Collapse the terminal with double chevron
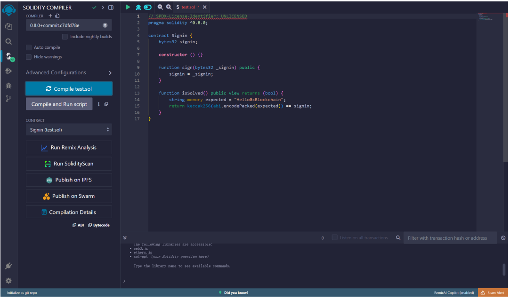This screenshot has height=299, width=510. 125,238
